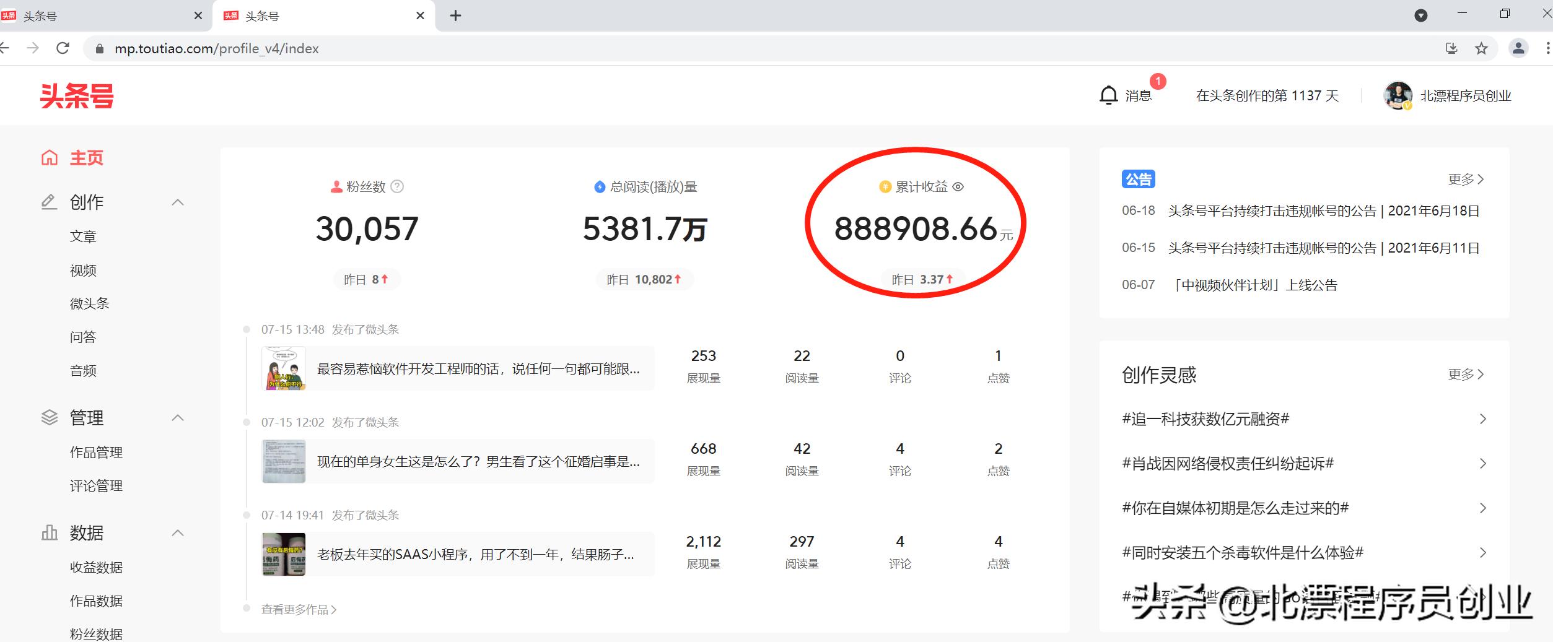Screen dimensions: 1553x642
Task: Click the Chrome profile icon in toolbar
Action: (x=1518, y=48)
